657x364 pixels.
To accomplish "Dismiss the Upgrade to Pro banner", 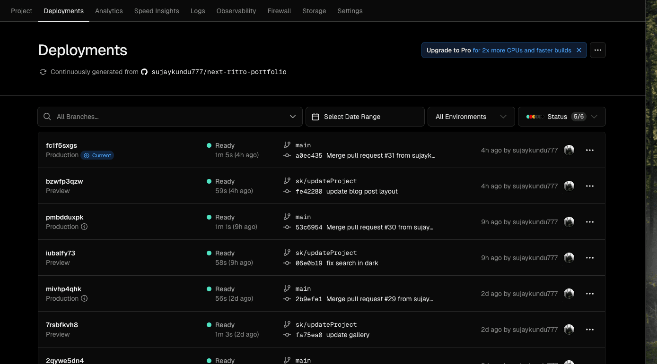I will tap(579, 50).
